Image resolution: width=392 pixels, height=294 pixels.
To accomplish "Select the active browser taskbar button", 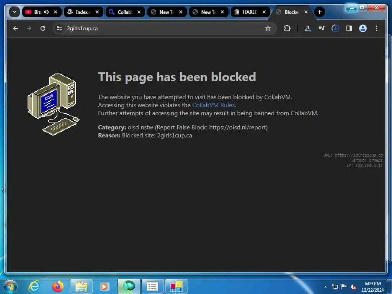I will (129, 286).
